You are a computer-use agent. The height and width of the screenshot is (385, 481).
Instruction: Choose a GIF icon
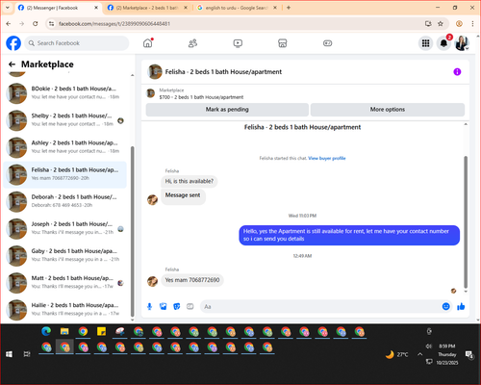[x=190, y=307]
